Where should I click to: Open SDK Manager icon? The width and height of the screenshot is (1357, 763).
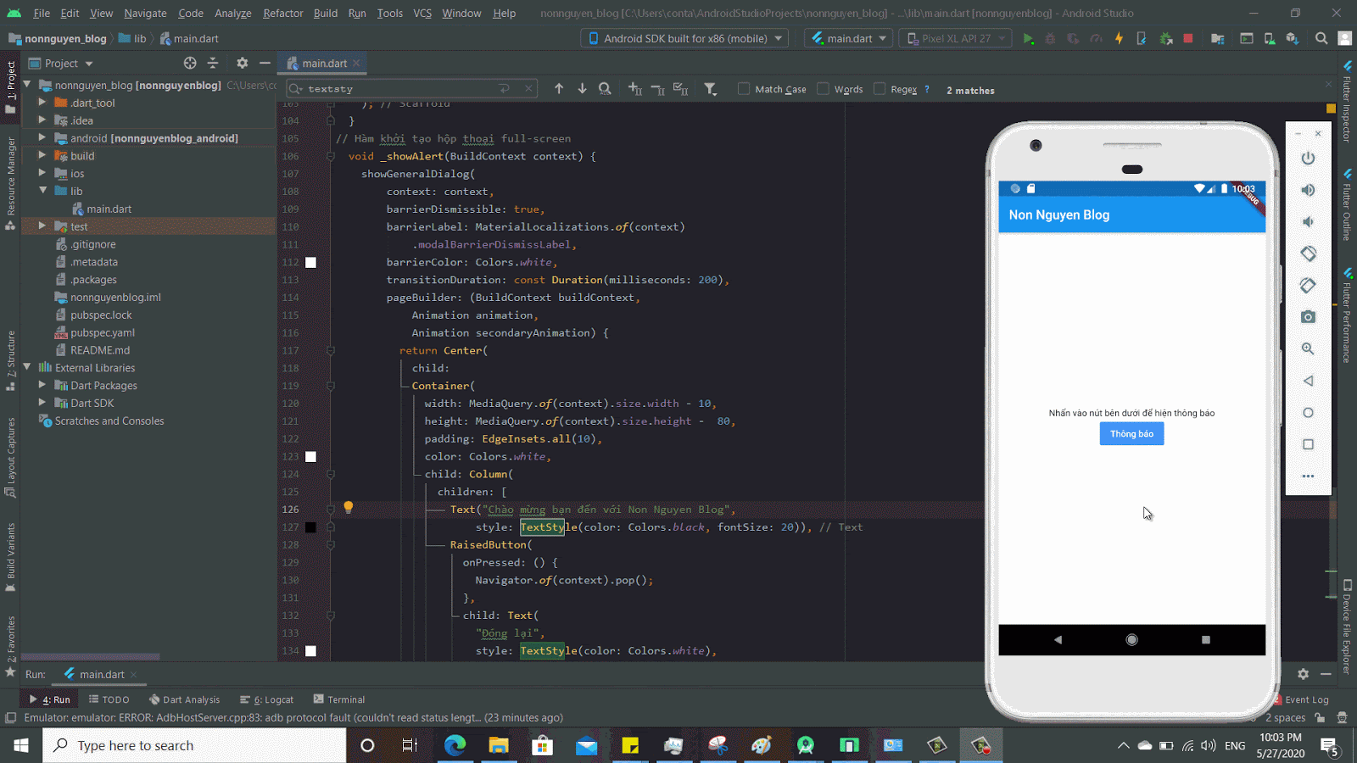(x=1293, y=38)
